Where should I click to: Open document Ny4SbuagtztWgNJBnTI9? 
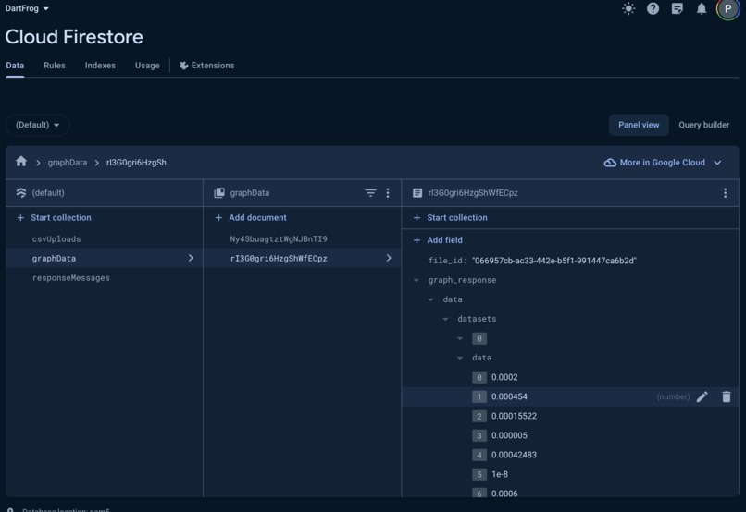pyautogui.click(x=279, y=238)
